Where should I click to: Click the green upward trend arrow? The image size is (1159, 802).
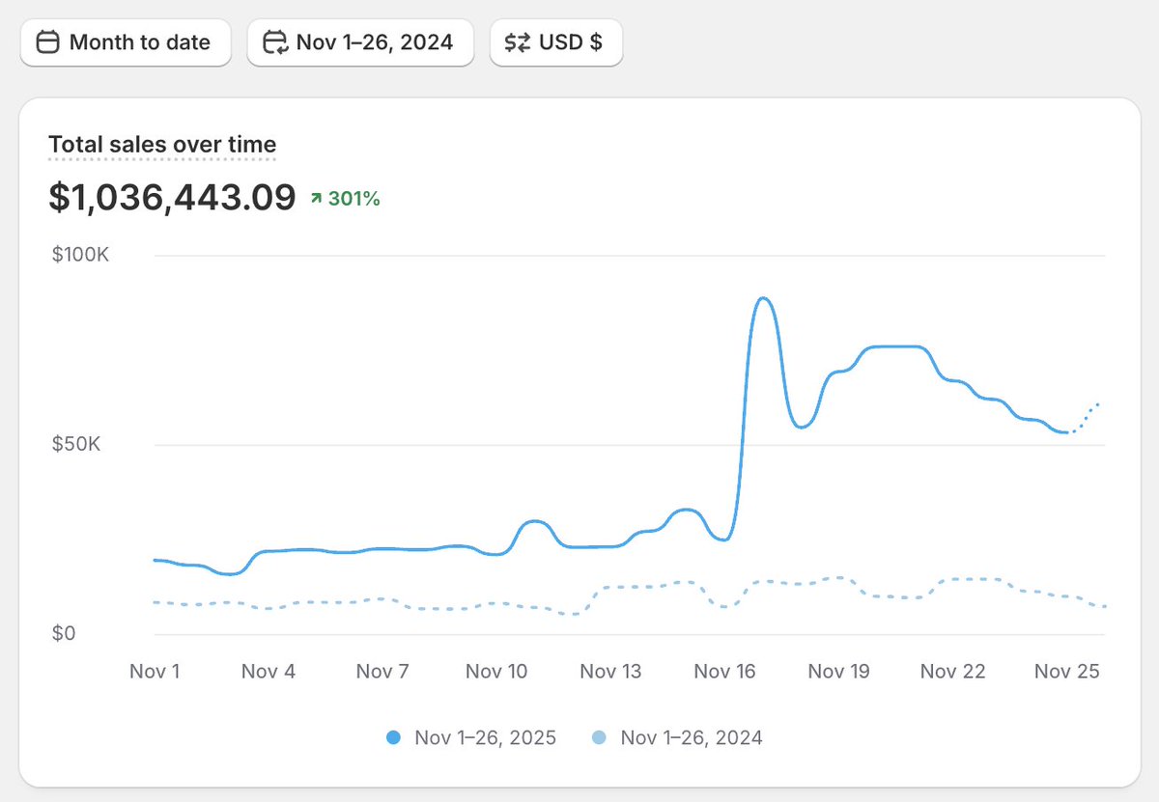[316, 199]
